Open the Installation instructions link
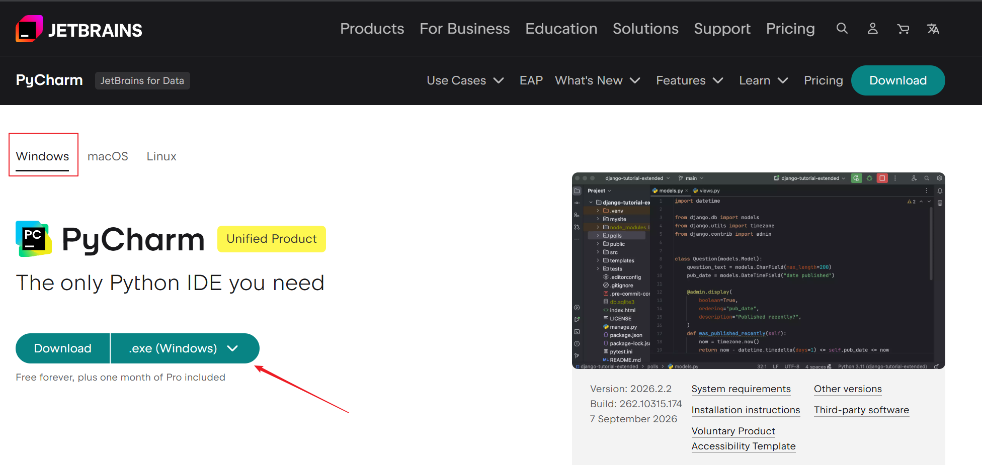Image resolution: width=982 pixels, height=465 pixels. [x=746, y=410]
